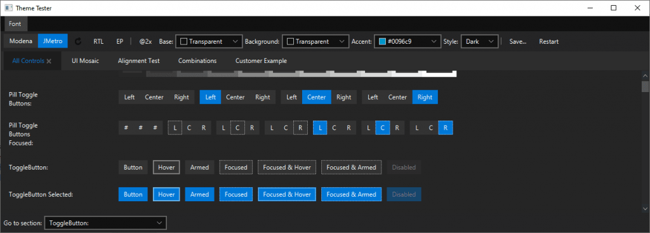Click the first # pill toggle button
This screenshot has height=233, width=650.
pyautogui.click(x=126, y=128)
